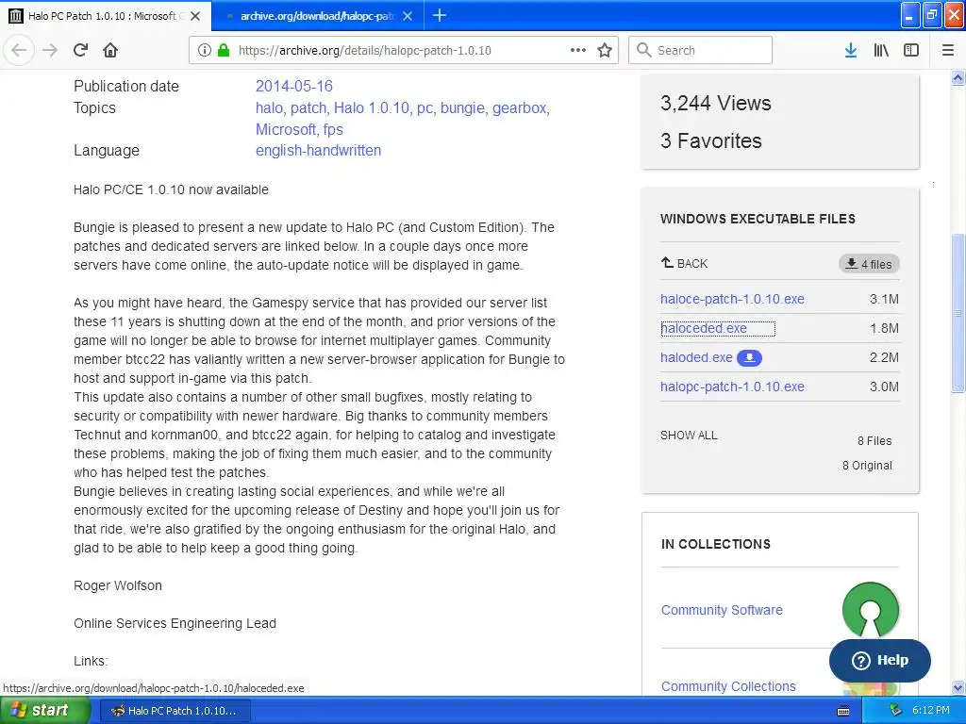The width and height of the screenshot is (966, 724).
Task: Open the Halo 1.0.10 topic link
Action: [371, 107]
